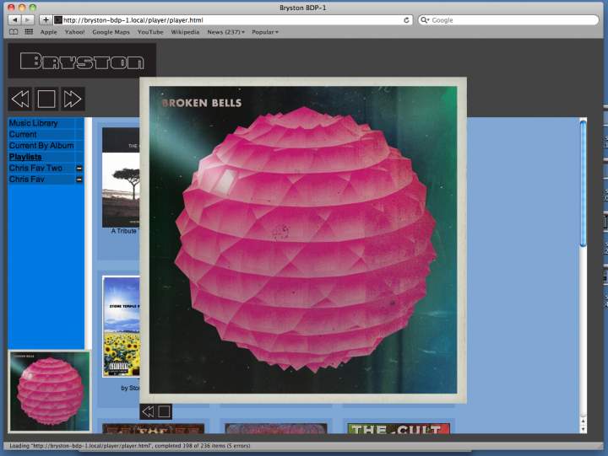Go back with the browser back arrow

(x=14, y=19)
